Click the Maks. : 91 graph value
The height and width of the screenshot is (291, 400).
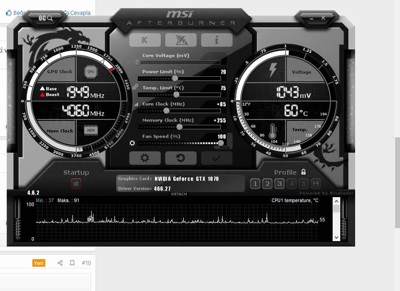click(x=68, y=200)
